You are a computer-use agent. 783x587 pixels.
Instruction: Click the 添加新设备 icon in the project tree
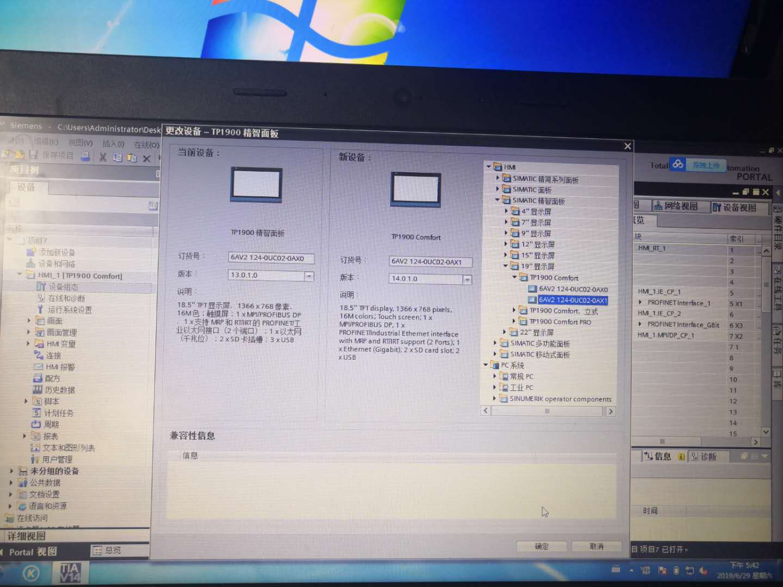coord(32,252)
